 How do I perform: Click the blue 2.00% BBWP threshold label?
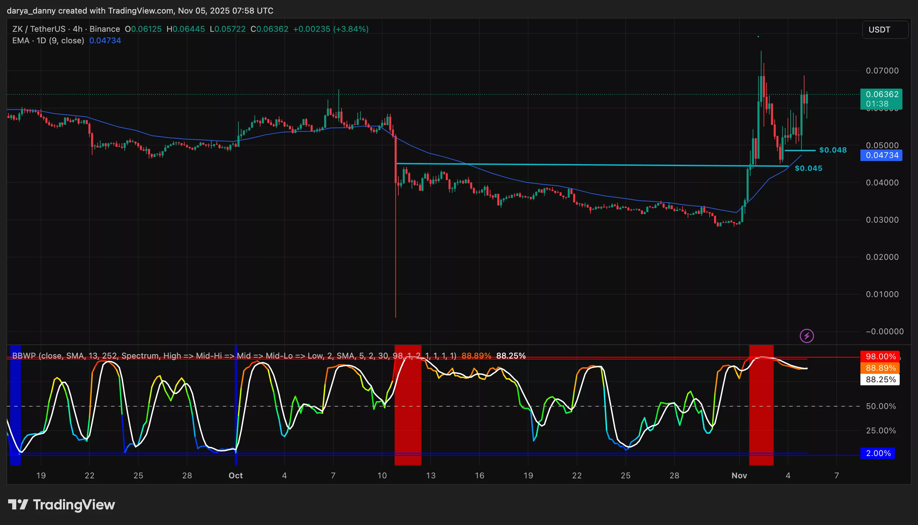(880, 453)
